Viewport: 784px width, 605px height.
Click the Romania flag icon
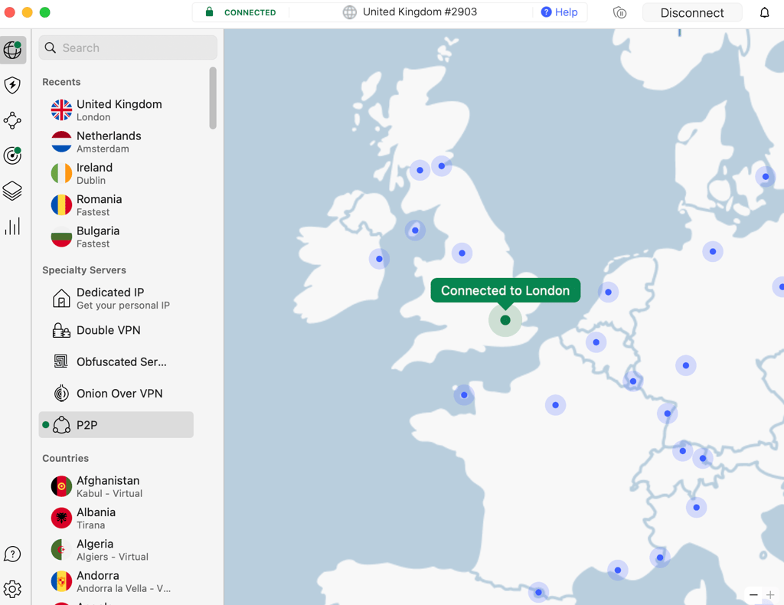61,205
